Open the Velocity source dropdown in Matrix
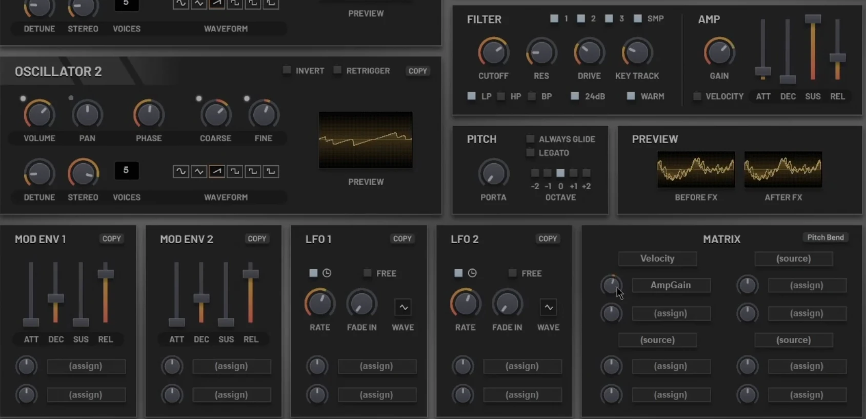866x419 pixels. coord(657,258)
